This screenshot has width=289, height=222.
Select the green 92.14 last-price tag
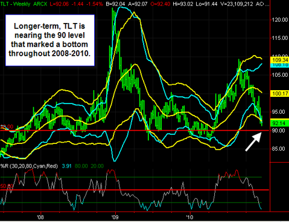click(280, 123)
